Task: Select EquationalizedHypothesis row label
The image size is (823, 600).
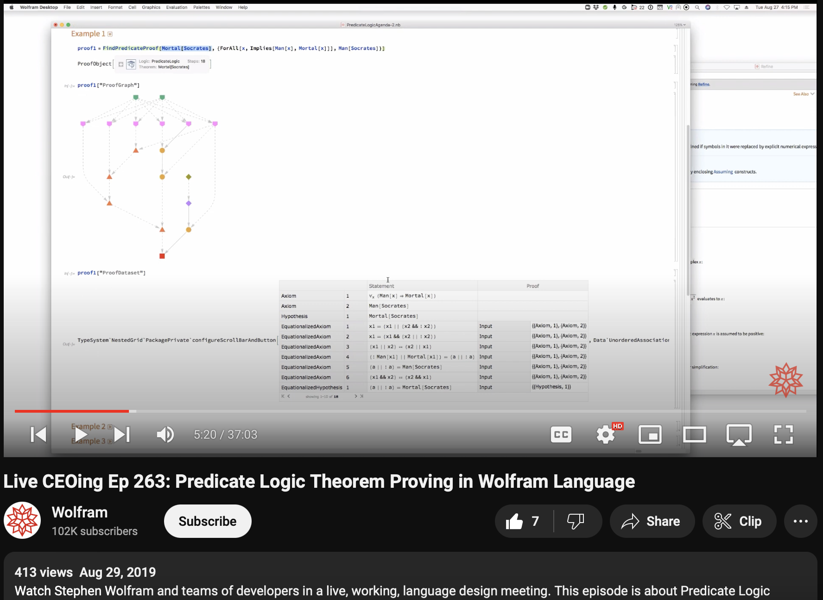Action: tap(311, 388)
